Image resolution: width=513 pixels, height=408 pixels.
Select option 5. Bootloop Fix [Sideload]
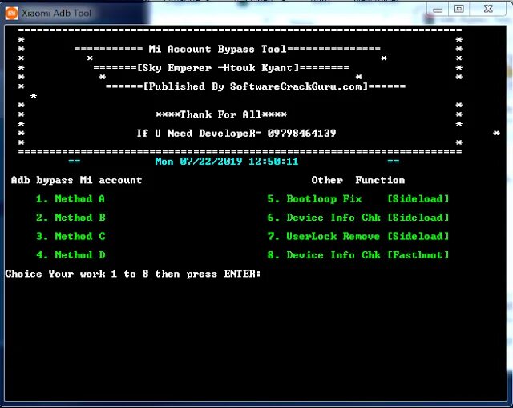click(x=358, y=198)
